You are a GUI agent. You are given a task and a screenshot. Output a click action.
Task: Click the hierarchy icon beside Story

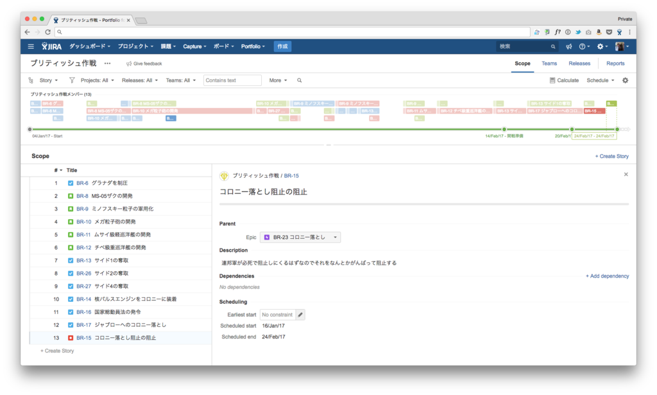pyautogui.click(x=31, y=80)
